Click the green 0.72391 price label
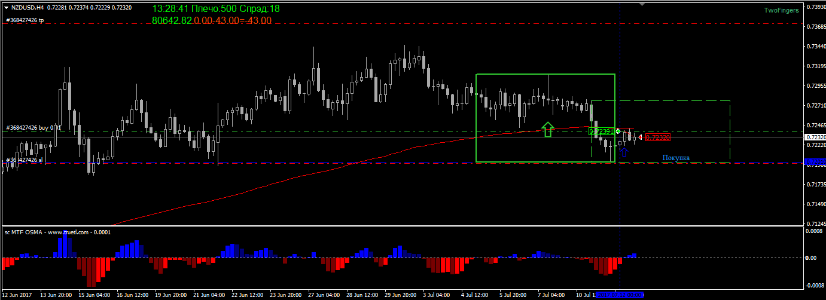Viewport: 826px width, 300px height. (602, 131)
